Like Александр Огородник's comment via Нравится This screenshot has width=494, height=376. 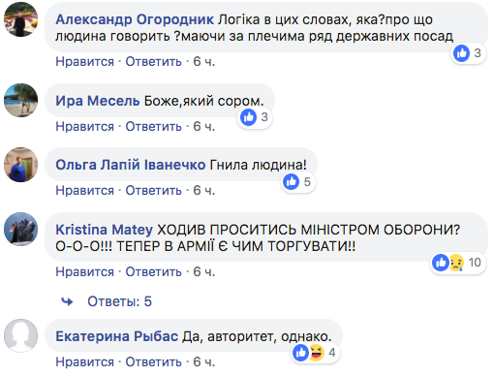coord(84,61)
